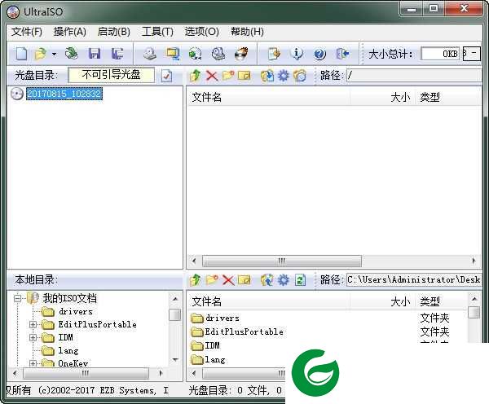The image size is (489, 404).
Task: Open the 操作(A) menu
Action: pos(70,32)
